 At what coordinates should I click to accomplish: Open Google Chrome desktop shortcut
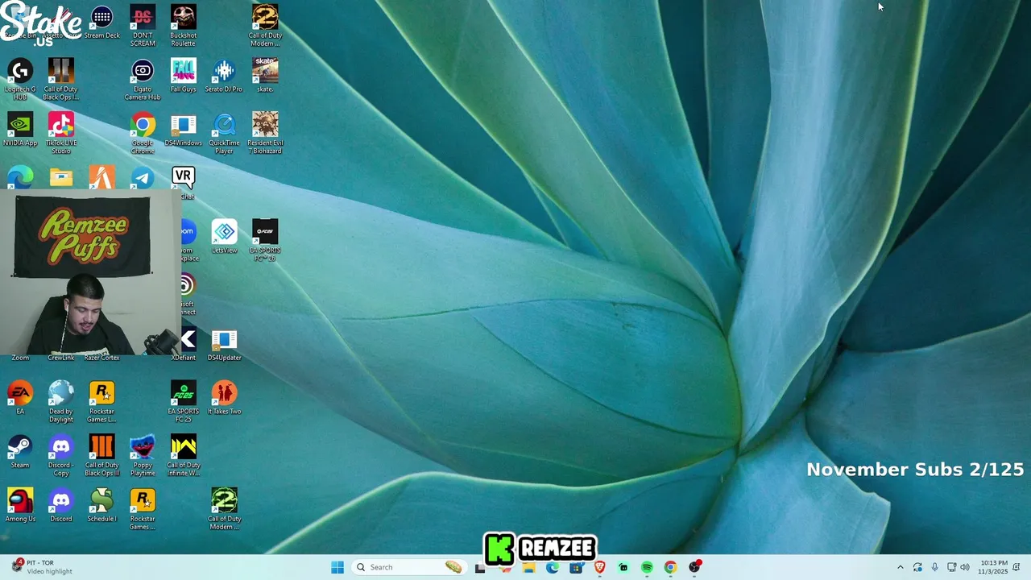point(143,134)
